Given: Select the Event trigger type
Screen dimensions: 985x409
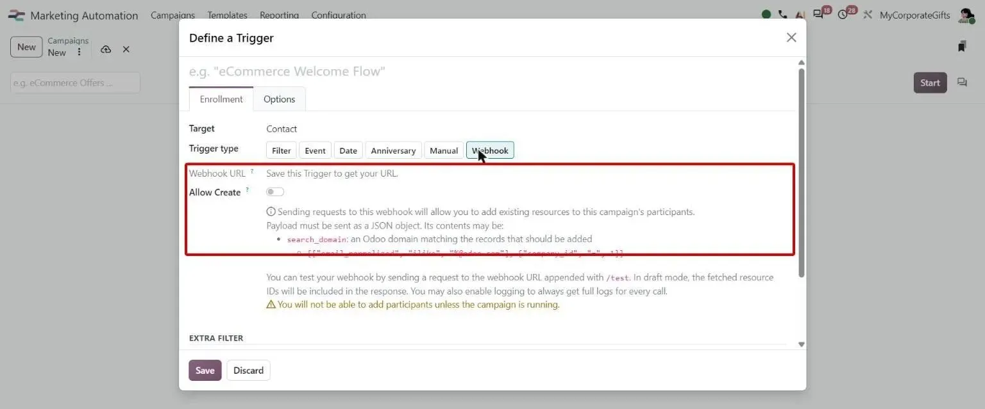Looking at the screenshot, I should tap(315, 150).
